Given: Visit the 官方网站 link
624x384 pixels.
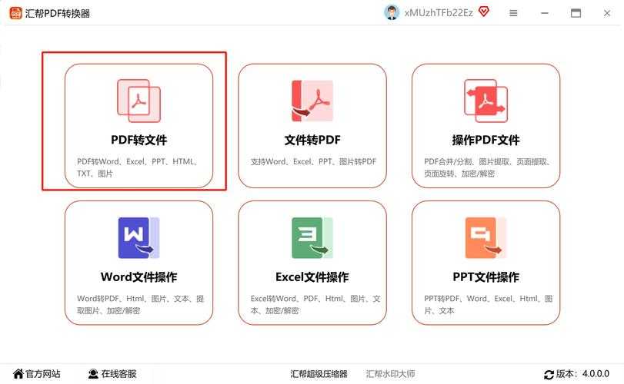Looking at the screenshot, I should (x=43, y=374).
